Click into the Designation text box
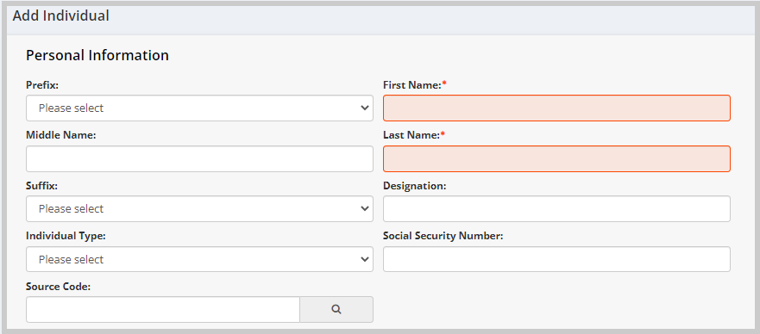Screen dimensions: 760x334 pyautogui.click(x=556, y=209)
